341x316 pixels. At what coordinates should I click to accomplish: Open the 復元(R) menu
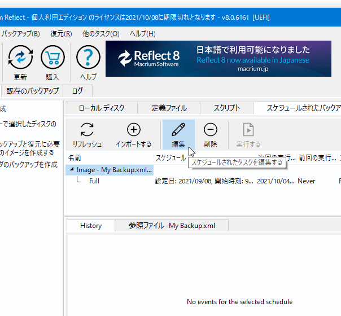61,34
